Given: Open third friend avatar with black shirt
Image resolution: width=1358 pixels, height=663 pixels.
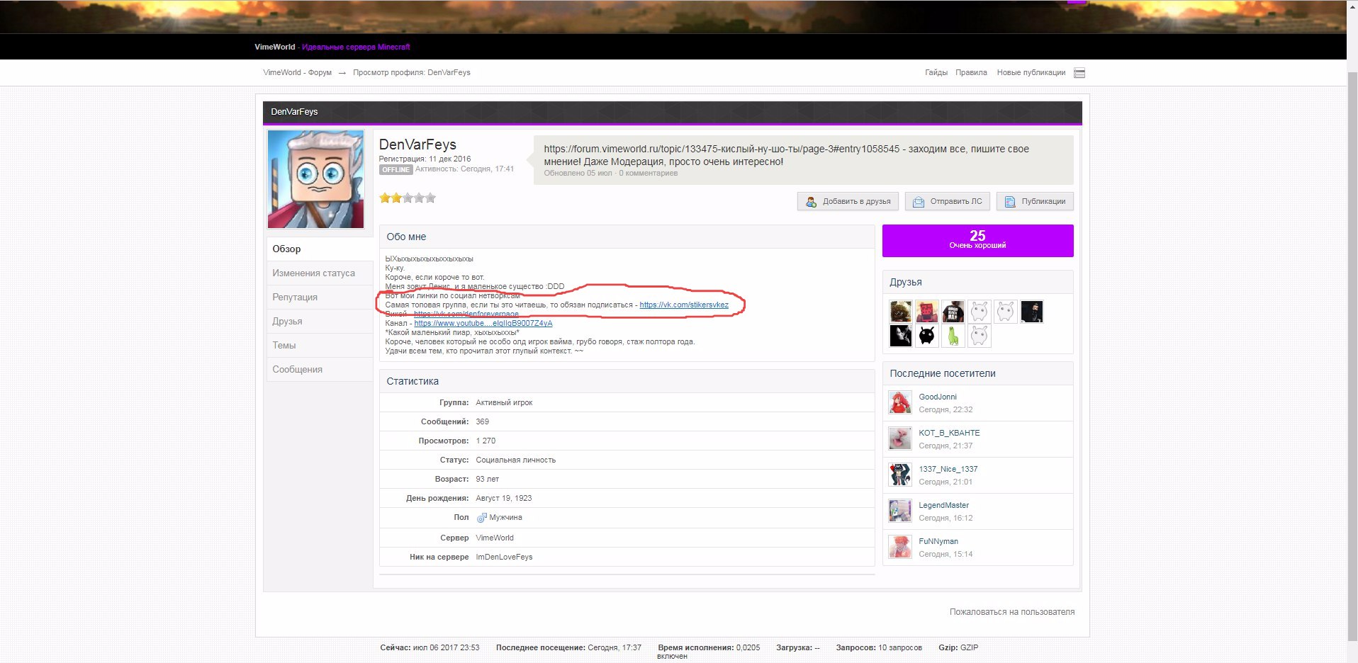Looking at the screenshot, I should 953,312.
